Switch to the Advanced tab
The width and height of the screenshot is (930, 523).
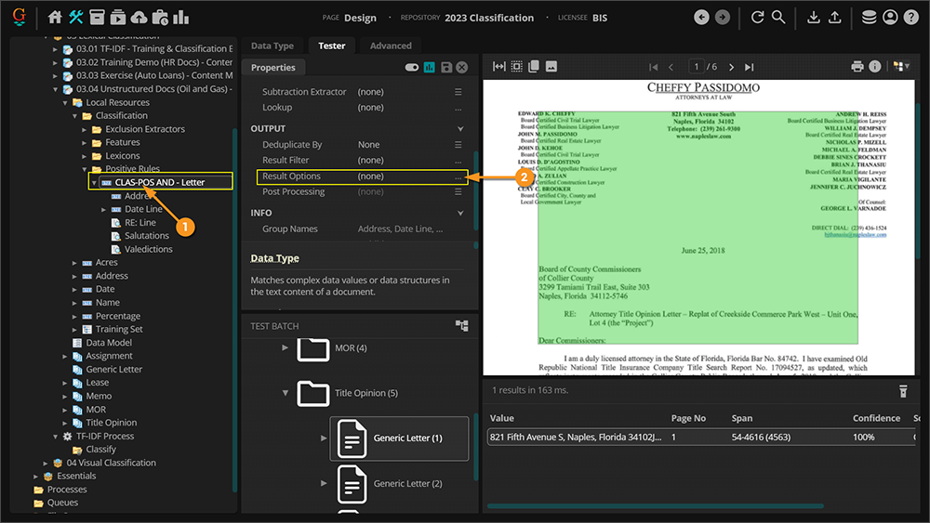coord(391,46)
